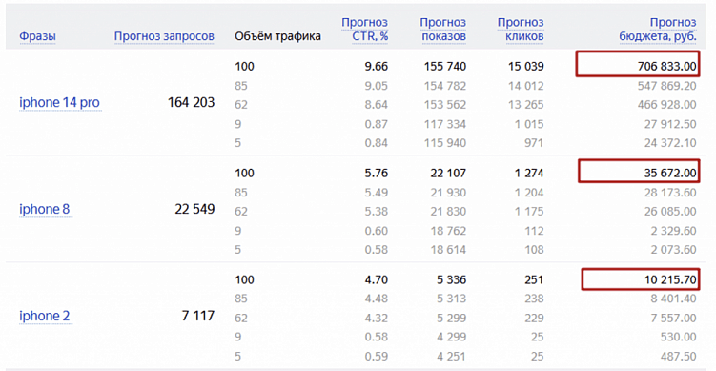Open the 'iphone 14 pro' phrase link
This screenshot has width=716, height=371.
pos(59,102)
